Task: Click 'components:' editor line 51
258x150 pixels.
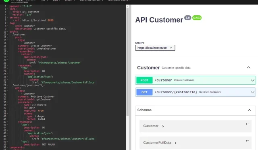Action: click(17, 147)
